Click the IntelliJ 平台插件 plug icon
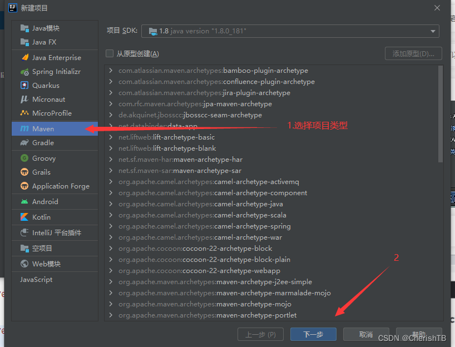 pos(24,232)
